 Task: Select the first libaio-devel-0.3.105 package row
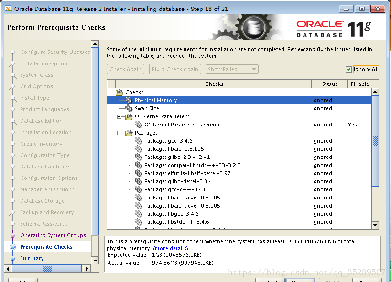[x=239, y=198]
